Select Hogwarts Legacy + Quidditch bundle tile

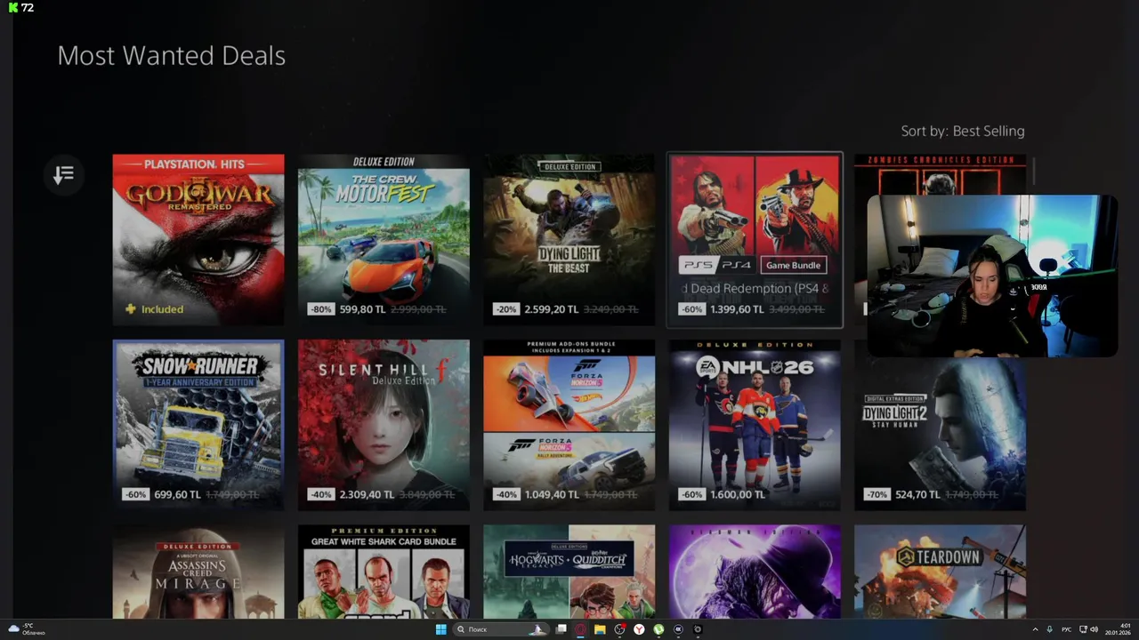569,572
